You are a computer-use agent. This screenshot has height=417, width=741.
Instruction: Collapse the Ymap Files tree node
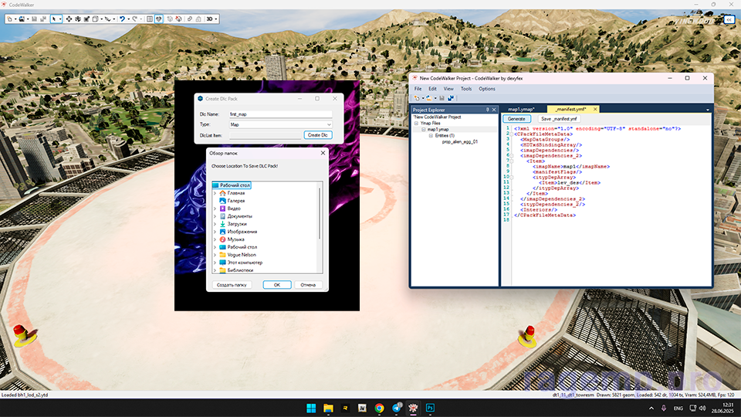coord(416,123)
